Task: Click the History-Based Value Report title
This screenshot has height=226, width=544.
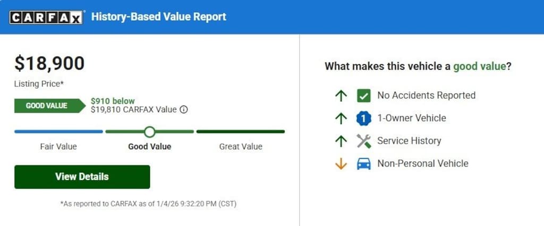Action: (x=159, y=16)
